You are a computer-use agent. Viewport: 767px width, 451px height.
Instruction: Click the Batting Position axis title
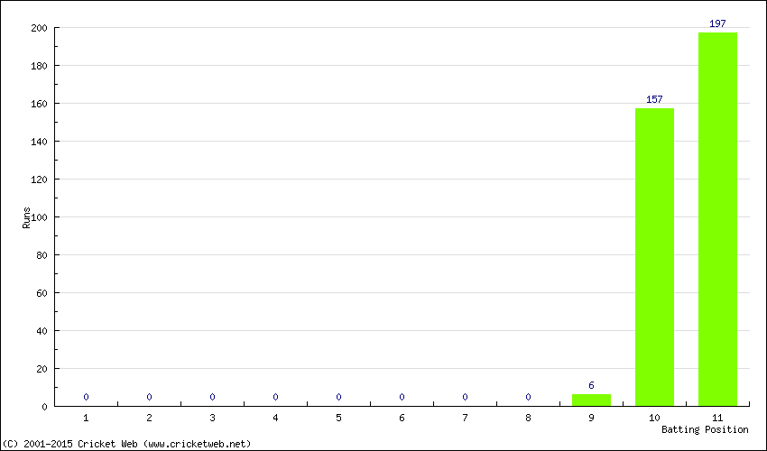point(705,429)
